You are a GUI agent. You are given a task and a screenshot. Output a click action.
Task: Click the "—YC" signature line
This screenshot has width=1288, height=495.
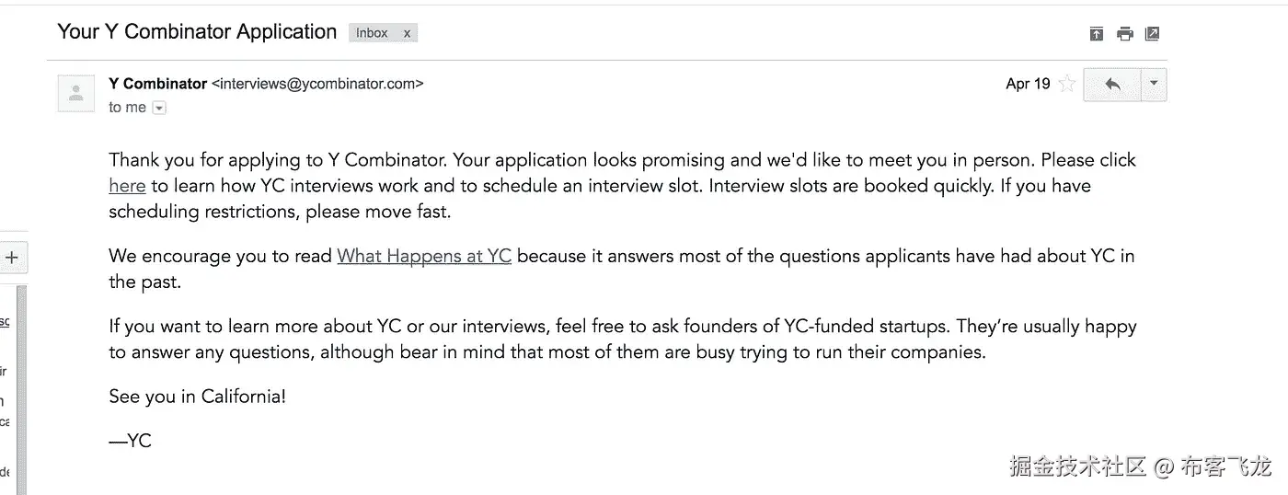(x=130, y=441)
